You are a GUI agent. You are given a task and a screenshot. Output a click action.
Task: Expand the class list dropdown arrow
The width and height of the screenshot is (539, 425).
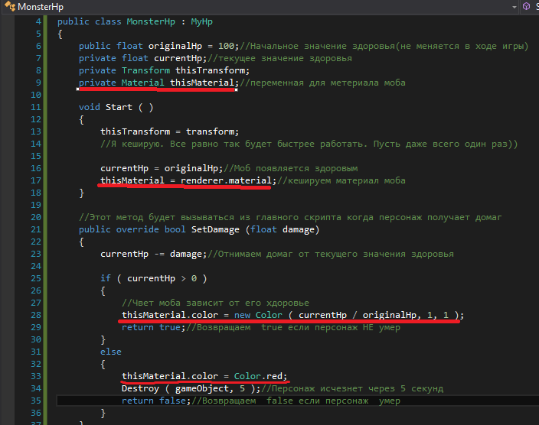pos(514,7)
